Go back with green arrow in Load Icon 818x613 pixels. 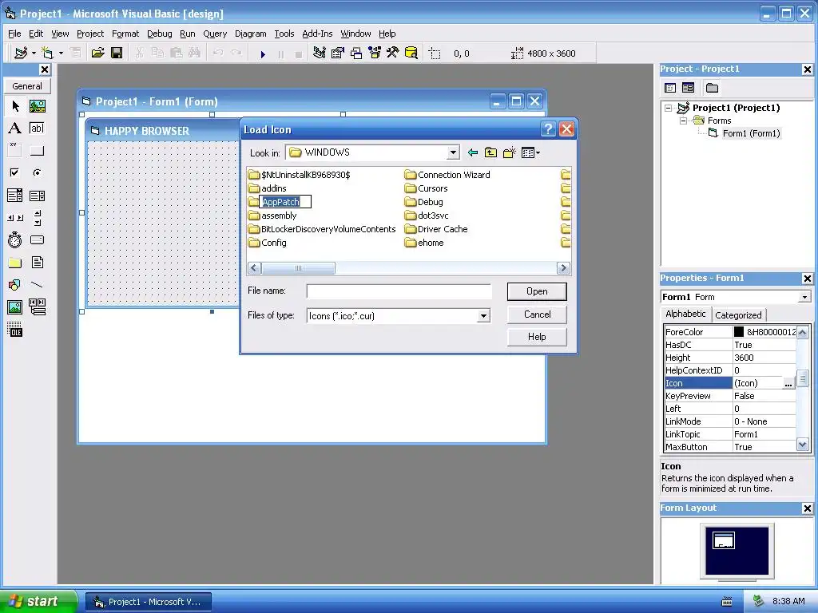tap(473, 152)
